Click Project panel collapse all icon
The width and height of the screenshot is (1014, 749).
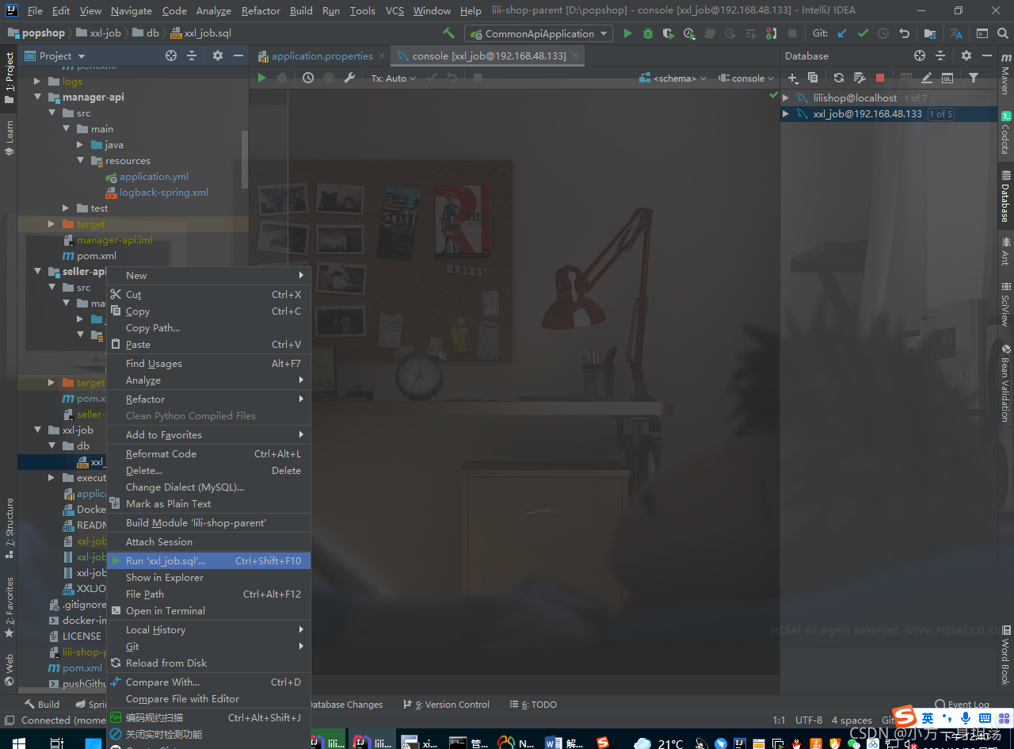point(192,55)
